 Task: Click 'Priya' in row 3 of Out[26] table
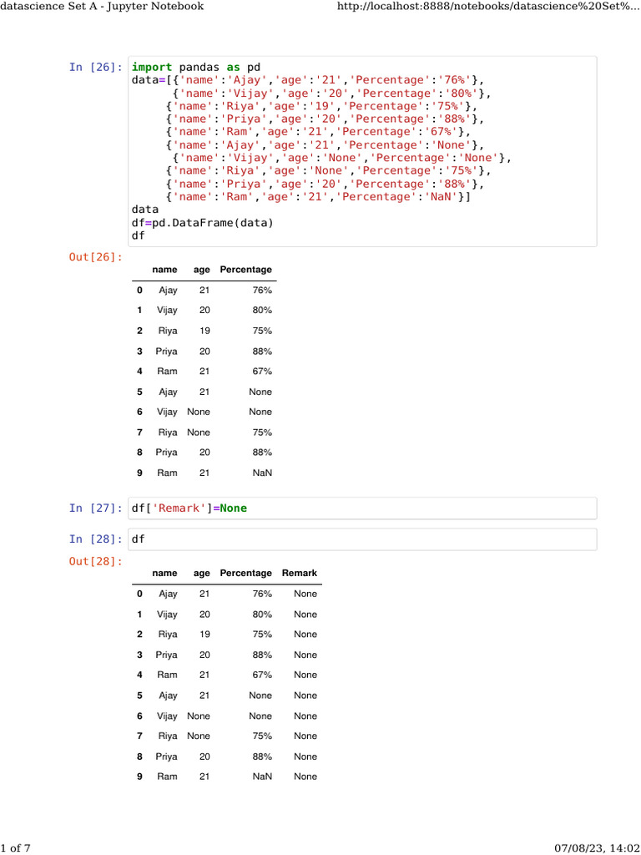coord(166,352)
